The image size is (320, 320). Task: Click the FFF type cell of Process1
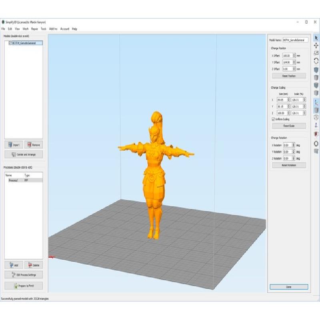[x=26, y=180]
